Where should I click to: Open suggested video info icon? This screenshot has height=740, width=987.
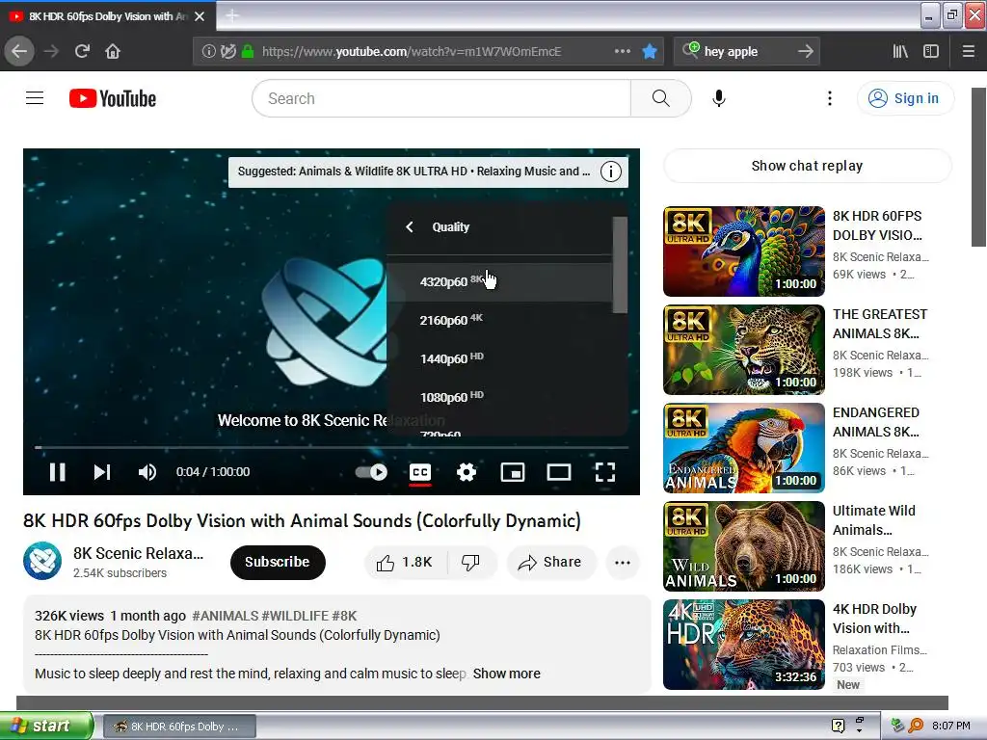(x=610, y=172)
